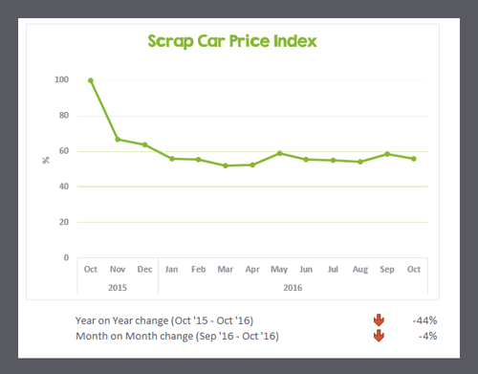The image size is (478, 374).
Task: Click the 2016 year axis label
Action: (x=293, y=288)
